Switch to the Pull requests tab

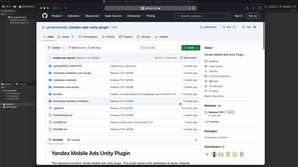click(88, 37)
